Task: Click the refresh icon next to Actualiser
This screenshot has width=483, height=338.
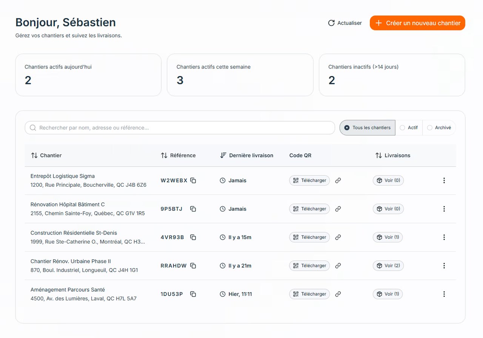Action: pos(331,23)
